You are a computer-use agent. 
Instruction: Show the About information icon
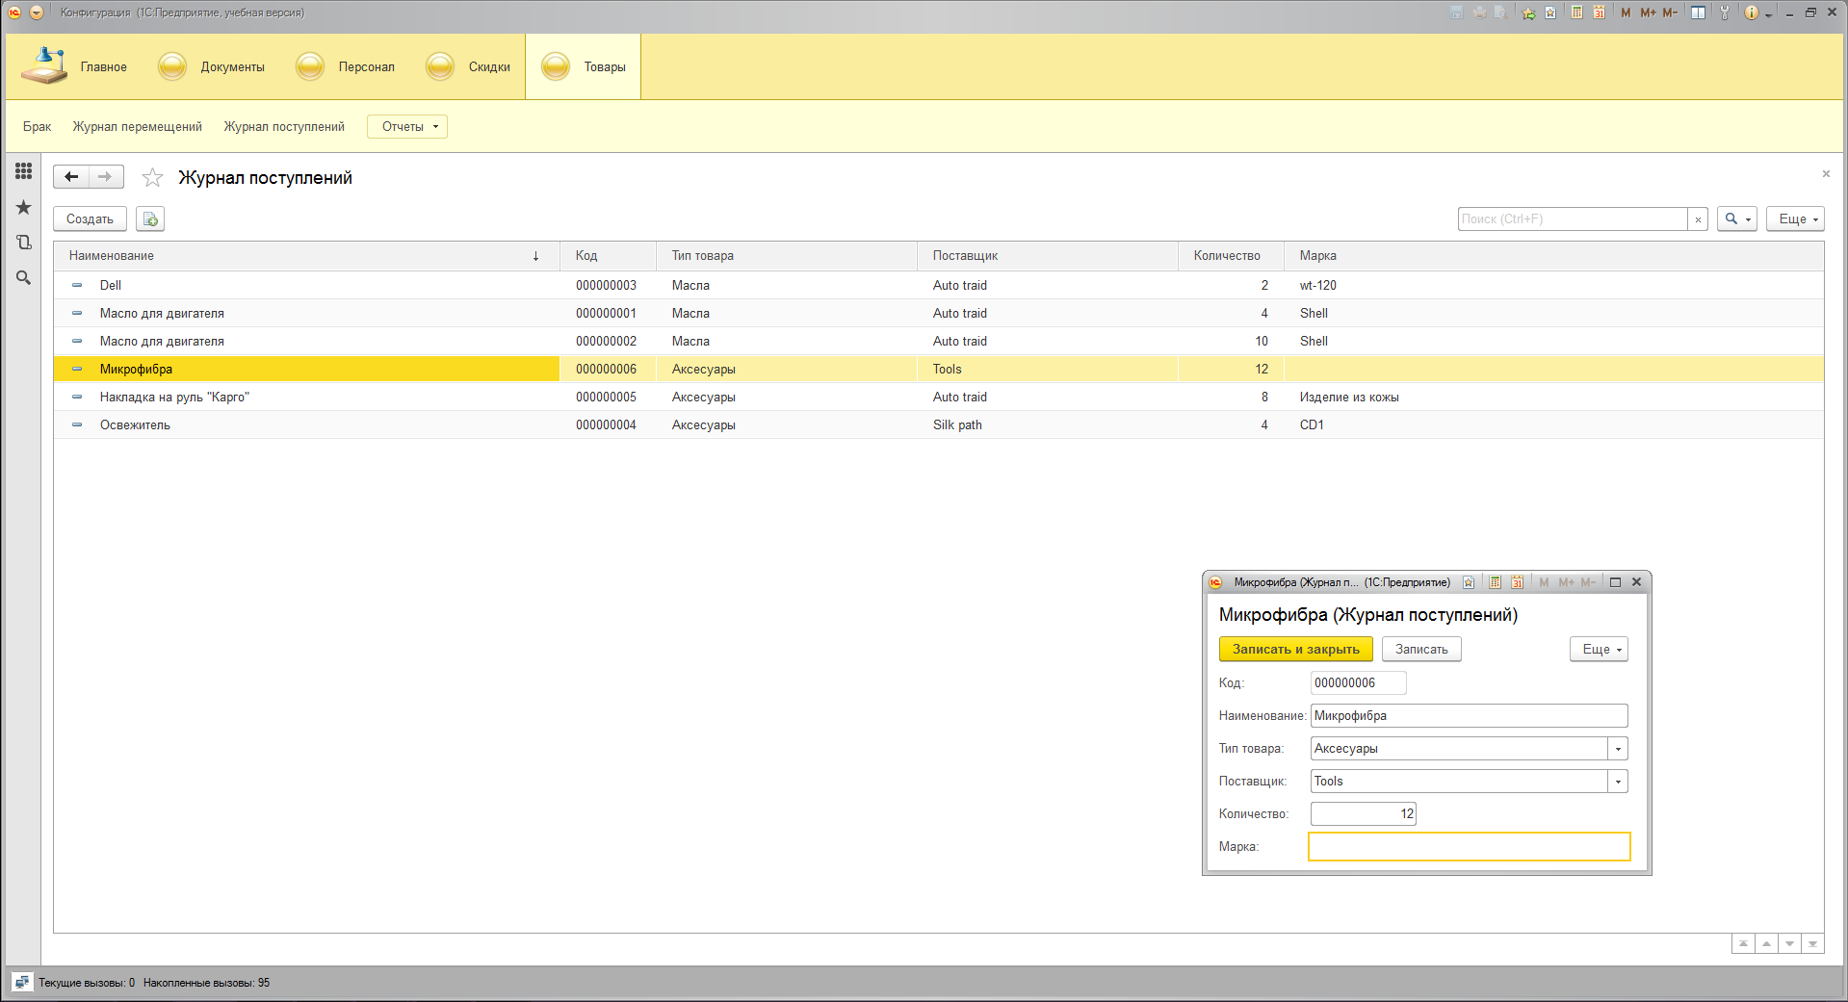(1751, 13)
